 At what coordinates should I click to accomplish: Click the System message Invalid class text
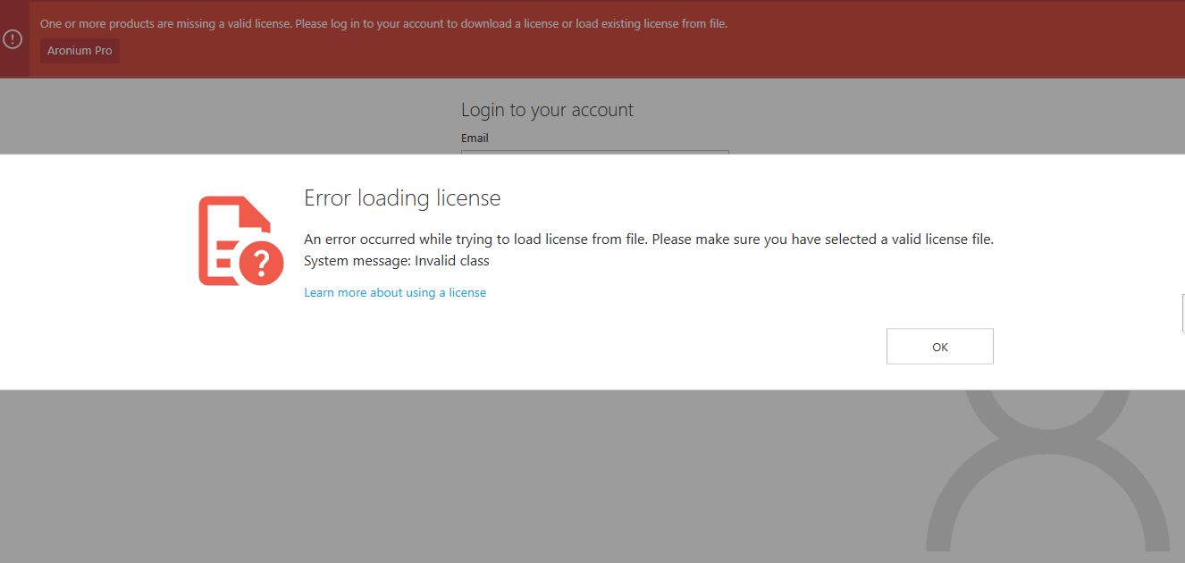(x=396, y=260)
